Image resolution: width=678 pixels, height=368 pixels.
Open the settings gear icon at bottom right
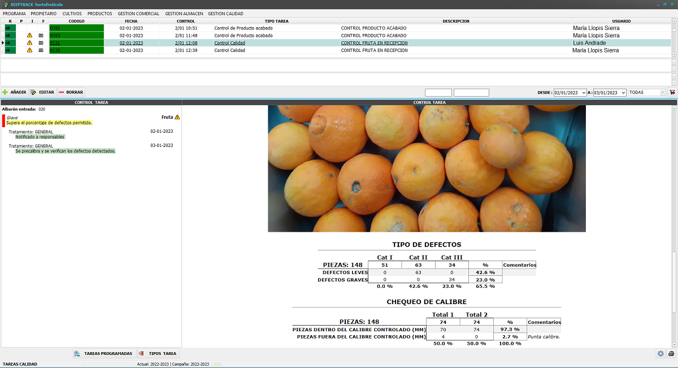(x=660, y=353)
